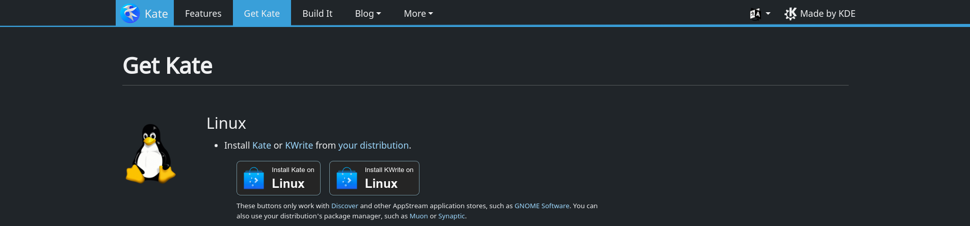970x226 pixels.
Task: Open the Discover link
Action: coord(345,206)
